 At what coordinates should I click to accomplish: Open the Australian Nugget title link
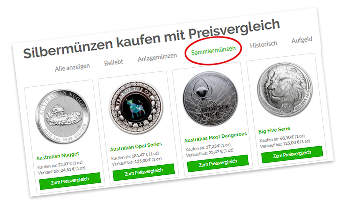coord(58,156)
